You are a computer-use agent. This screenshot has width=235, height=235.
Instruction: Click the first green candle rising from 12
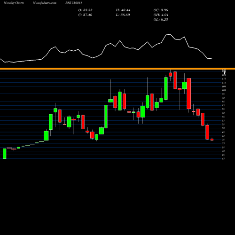click(x=5, y=154)
